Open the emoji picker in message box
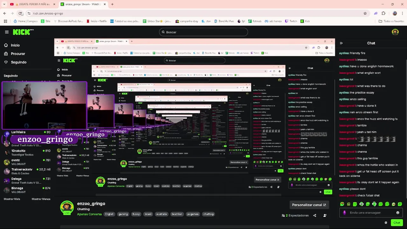This screenshot has height=229, width=407. [398, 213]
